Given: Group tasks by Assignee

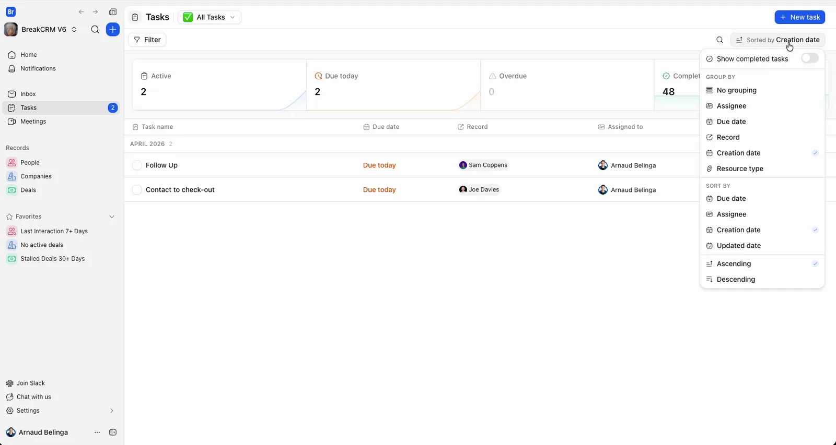Looking at the screenshot, I should pos(762,106).
